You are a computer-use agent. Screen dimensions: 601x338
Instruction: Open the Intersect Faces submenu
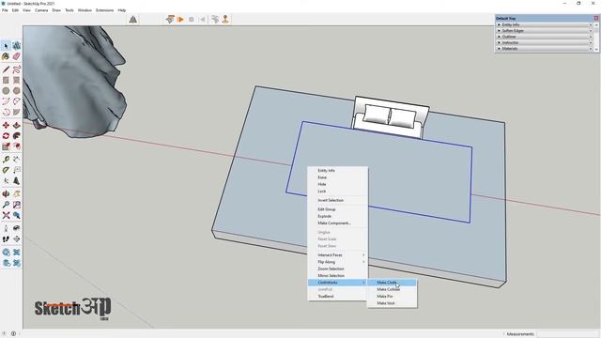coord(338,254)
